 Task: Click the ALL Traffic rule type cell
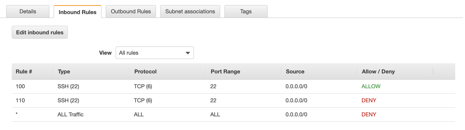click(x=70, y=115)
